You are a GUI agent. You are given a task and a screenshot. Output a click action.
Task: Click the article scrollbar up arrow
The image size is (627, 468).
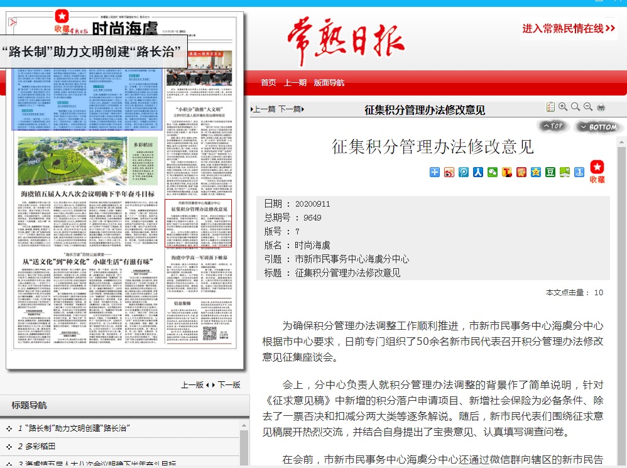click(x=621, y=142)
